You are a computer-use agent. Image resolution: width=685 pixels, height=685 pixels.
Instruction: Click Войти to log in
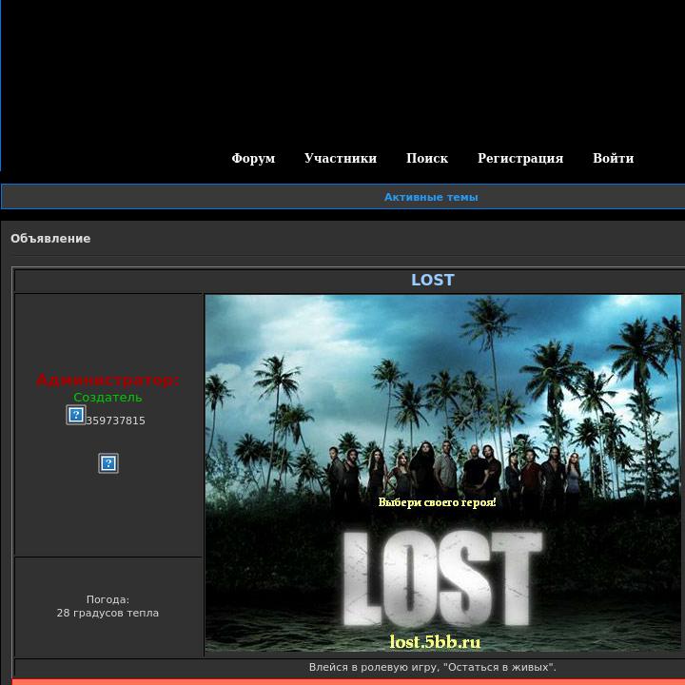[x=613, y=158]
